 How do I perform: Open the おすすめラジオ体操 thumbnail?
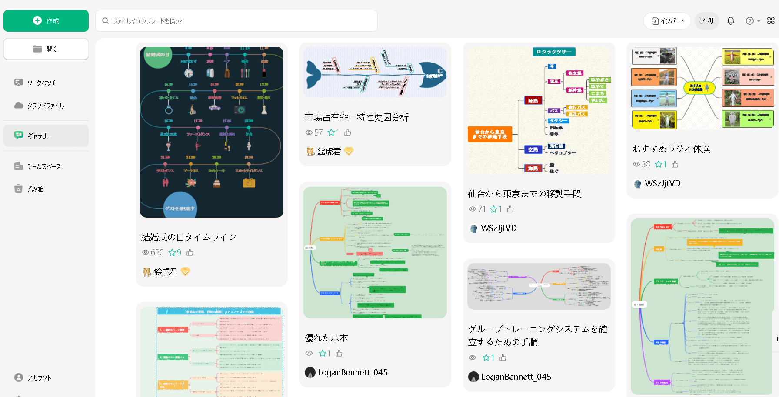702,88
